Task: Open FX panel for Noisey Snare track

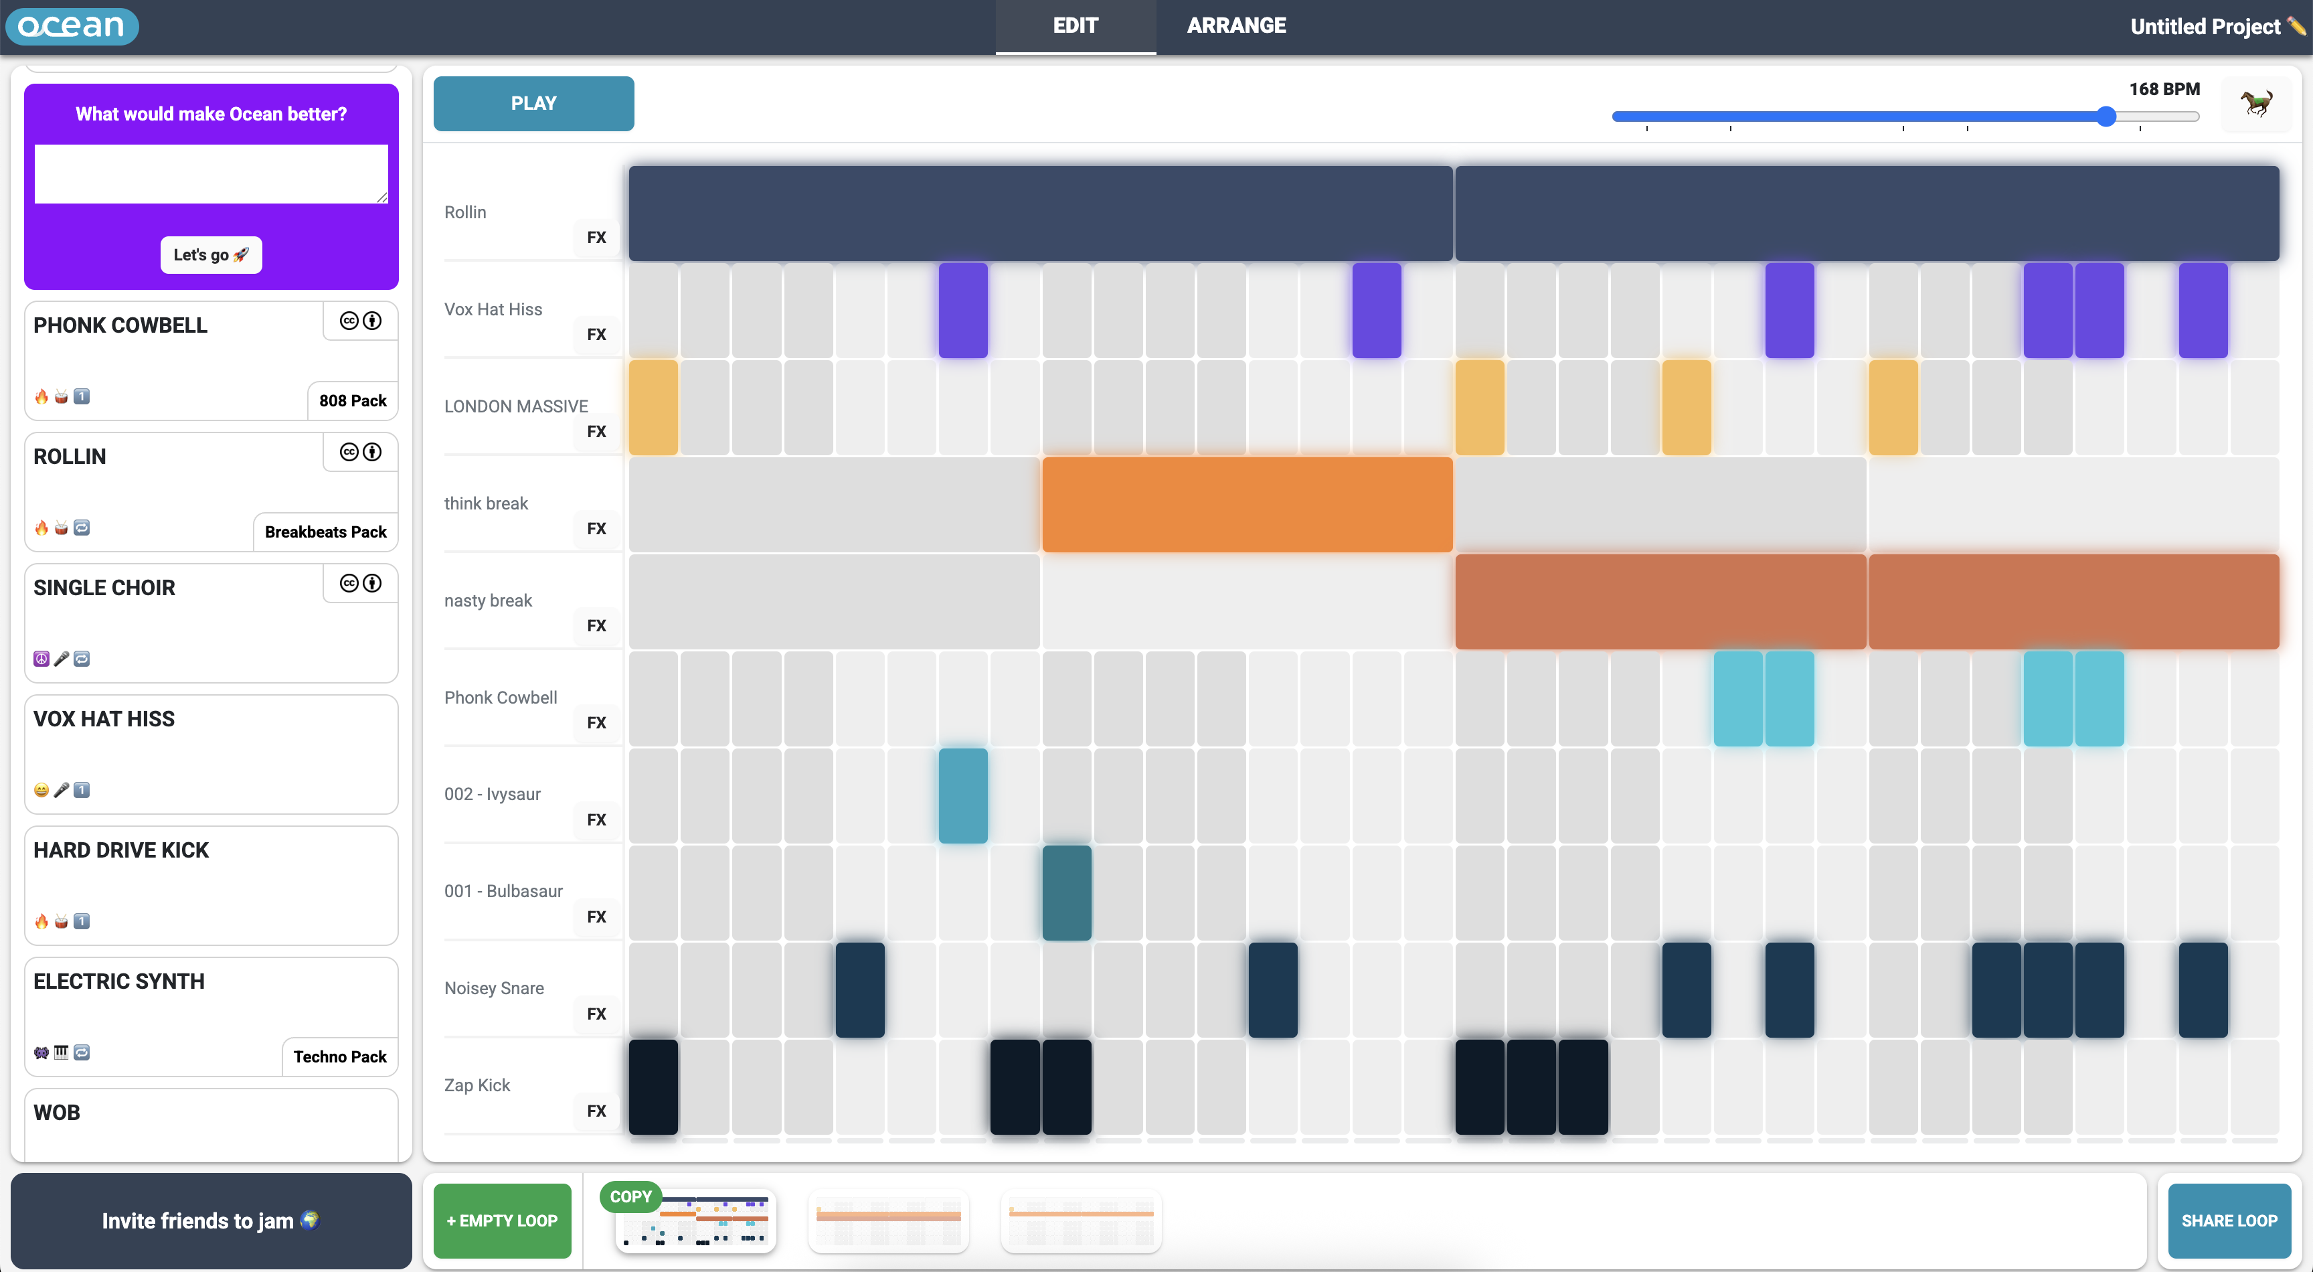Action: pos(597,1014)
